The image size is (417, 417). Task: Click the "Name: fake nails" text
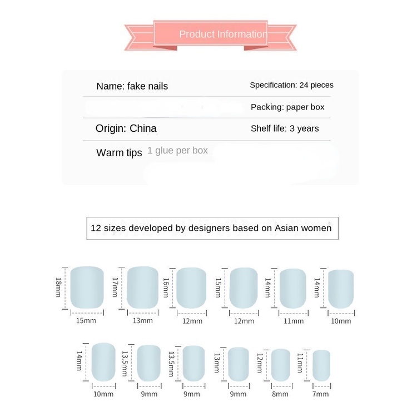point(132,86)
